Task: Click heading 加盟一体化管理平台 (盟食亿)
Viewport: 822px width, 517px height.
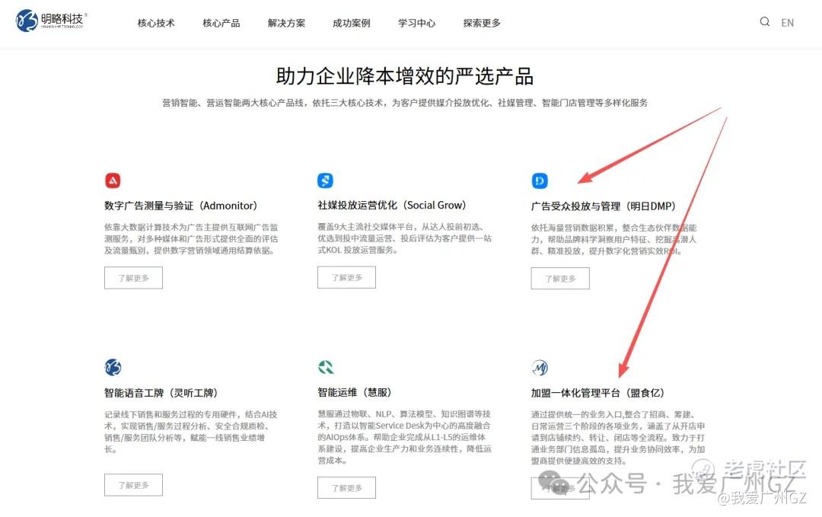Action: [x=597, y=393]
